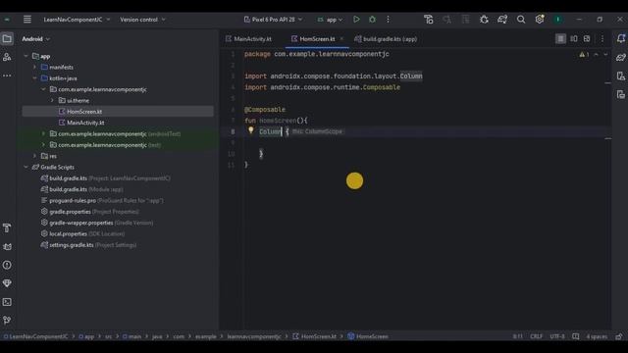The height and width of the screenshot is (353, 628).
Task: Open Search Everywhere magnifier
Action: pyautogui.click(x=521, y=20)
